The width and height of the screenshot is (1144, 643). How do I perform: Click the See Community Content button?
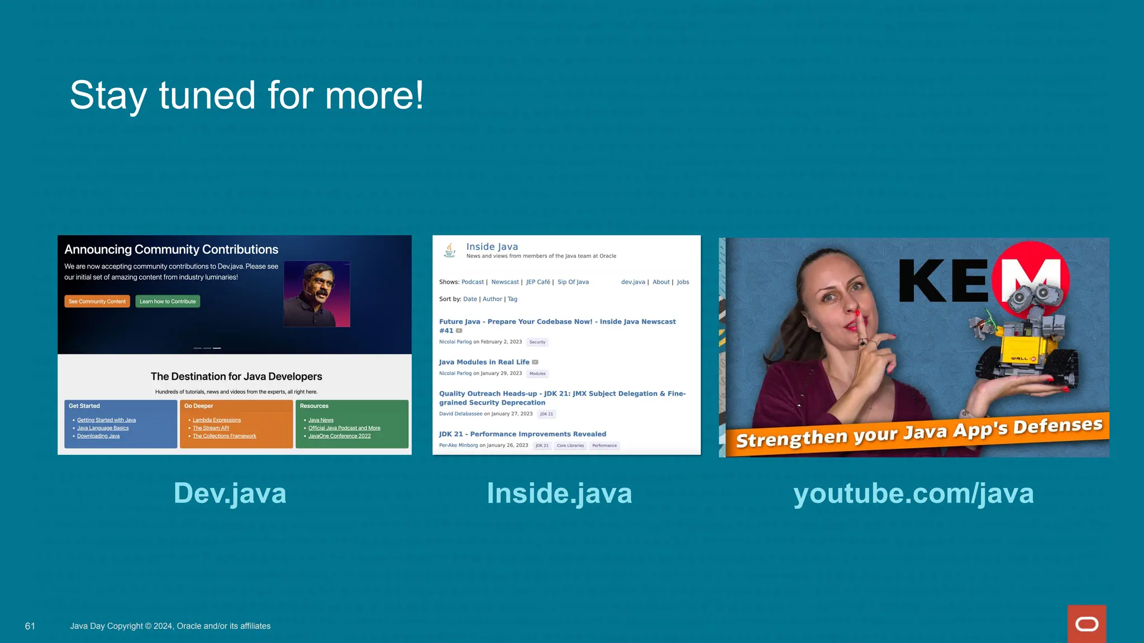[97, 301]
